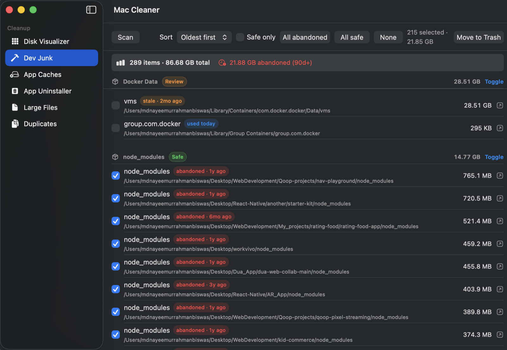Uncheck the AR_App node_modules checkbox
This screenshot has height=350, width=507.
tap(116, 289)
